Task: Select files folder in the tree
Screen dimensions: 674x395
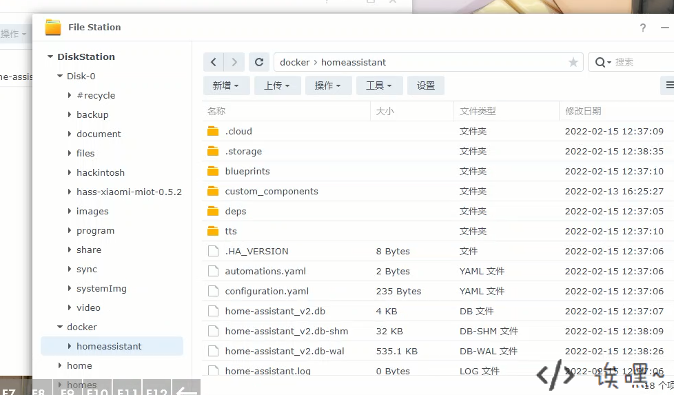Action: point(85,153)
